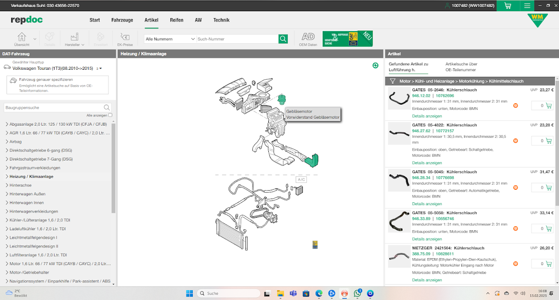Viewport: 559px width, 300px height.
Task: Switch to Artikelsuche über OE-Teilenummer tab
Action: (461, 67)
